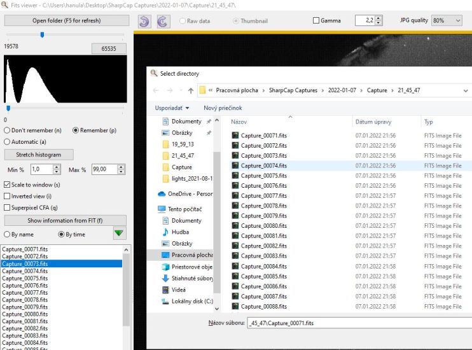Click the Min % stepper arrows
472x350 pixels.
(57, 169)
